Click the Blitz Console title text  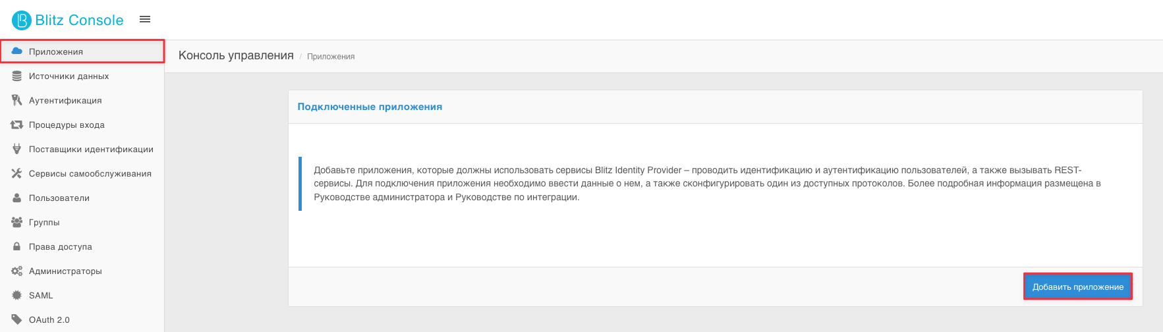pos(79,20)
